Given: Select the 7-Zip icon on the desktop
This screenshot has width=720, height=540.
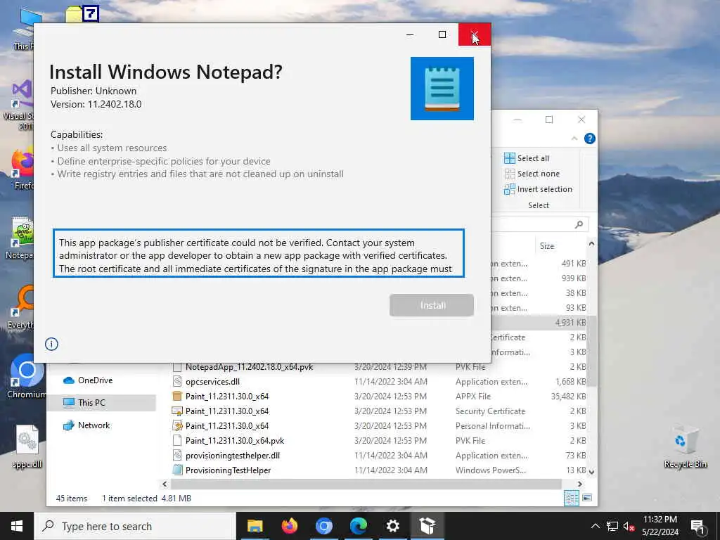Looking at the screenshot, I should tap(83, 14).
